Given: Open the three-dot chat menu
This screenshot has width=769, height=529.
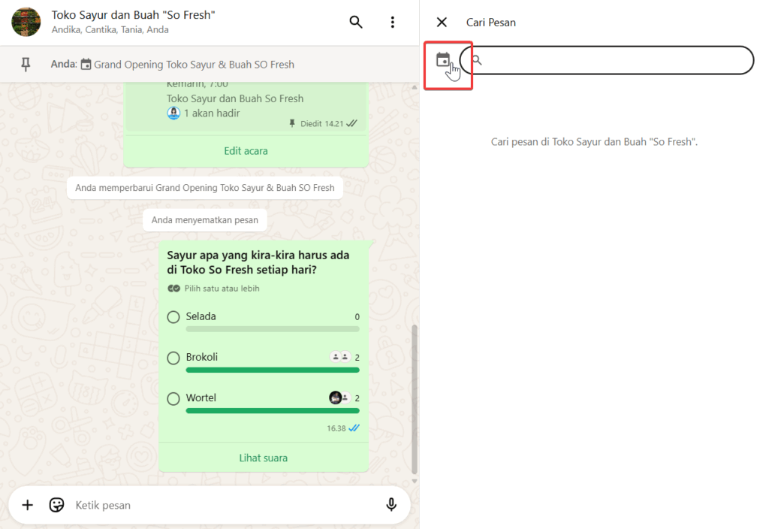Looking at the screenshot, I should (x=392, y=23).
